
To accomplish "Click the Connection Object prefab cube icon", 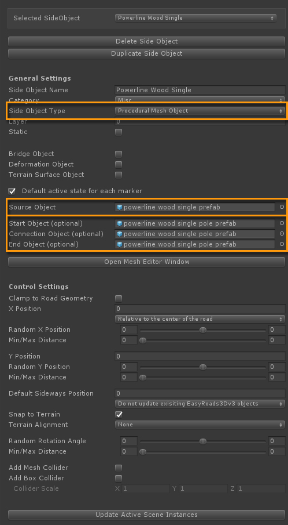I will (x=120, y=234).
